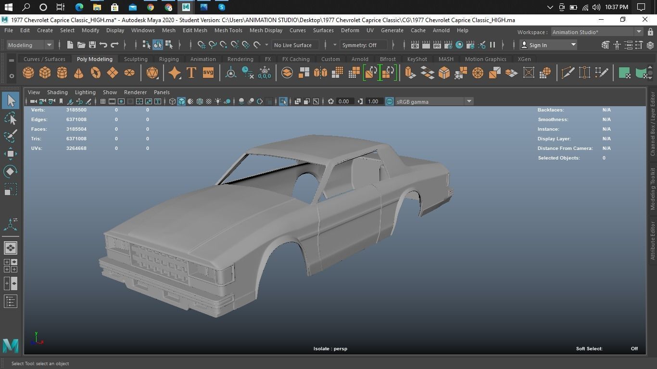Viewport: 657px width, 369px height.
Task: Click the Bevel shelf icon
Action: tap(444, 73)
